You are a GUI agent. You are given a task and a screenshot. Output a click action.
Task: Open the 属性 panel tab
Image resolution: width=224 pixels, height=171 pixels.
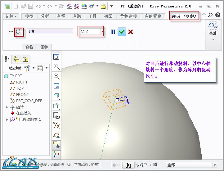click(x=44, y=47)
